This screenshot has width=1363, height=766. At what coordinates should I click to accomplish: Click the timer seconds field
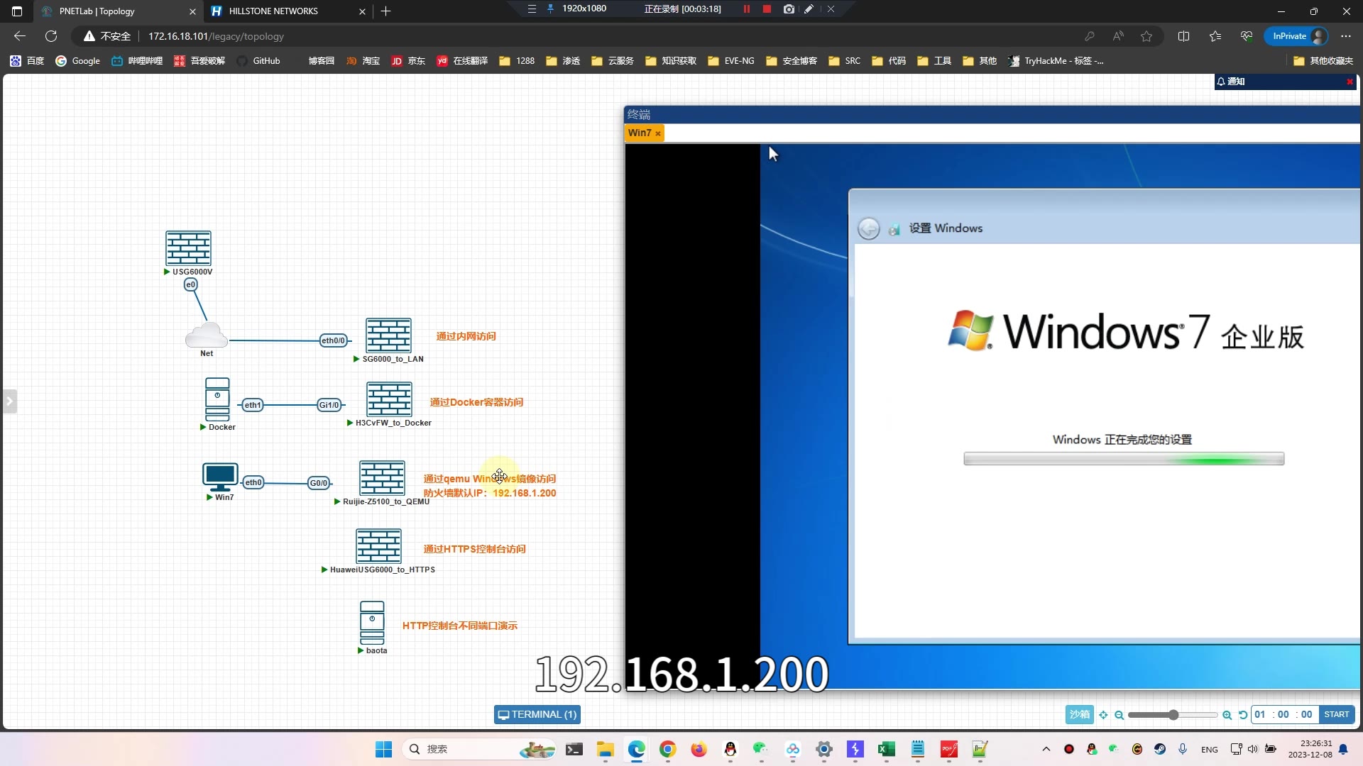pyautogui.click(x=1306, y=714)
